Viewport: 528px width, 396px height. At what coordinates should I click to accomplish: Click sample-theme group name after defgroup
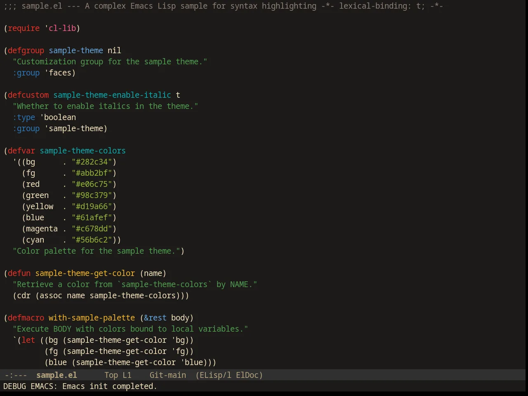(x=76, y=50)
